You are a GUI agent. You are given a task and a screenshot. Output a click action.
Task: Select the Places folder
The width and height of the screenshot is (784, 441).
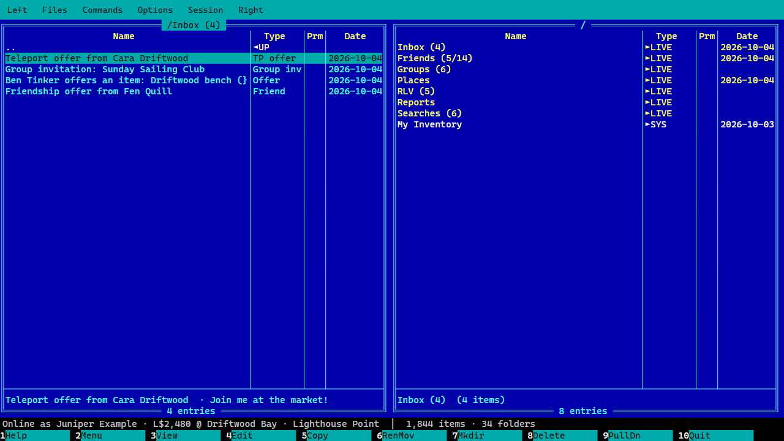(x=586, y=80)
